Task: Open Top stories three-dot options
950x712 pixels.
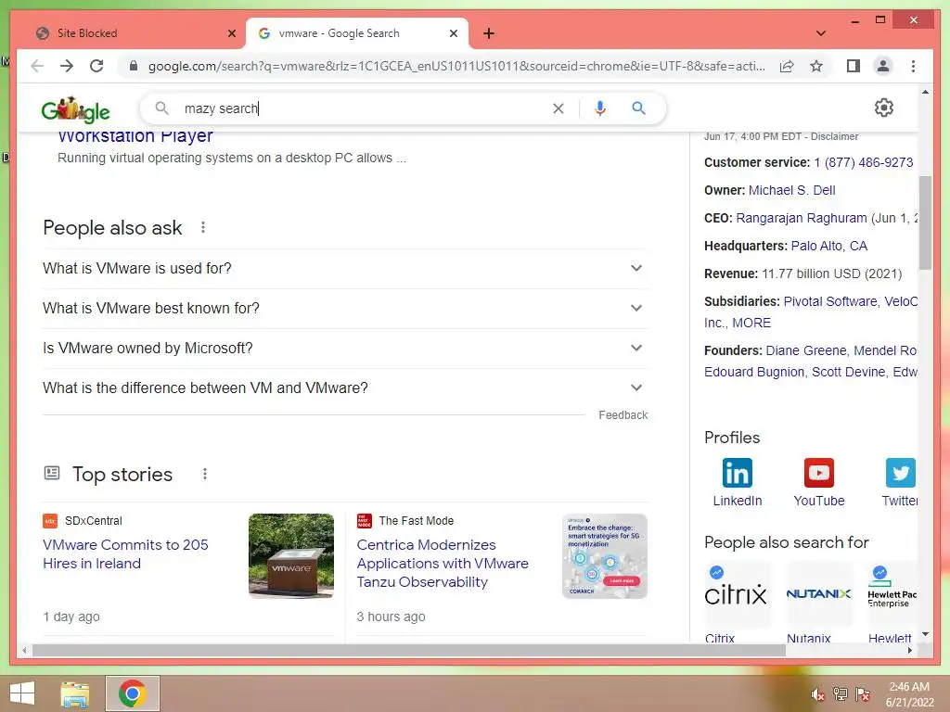Action: [205, 474]
